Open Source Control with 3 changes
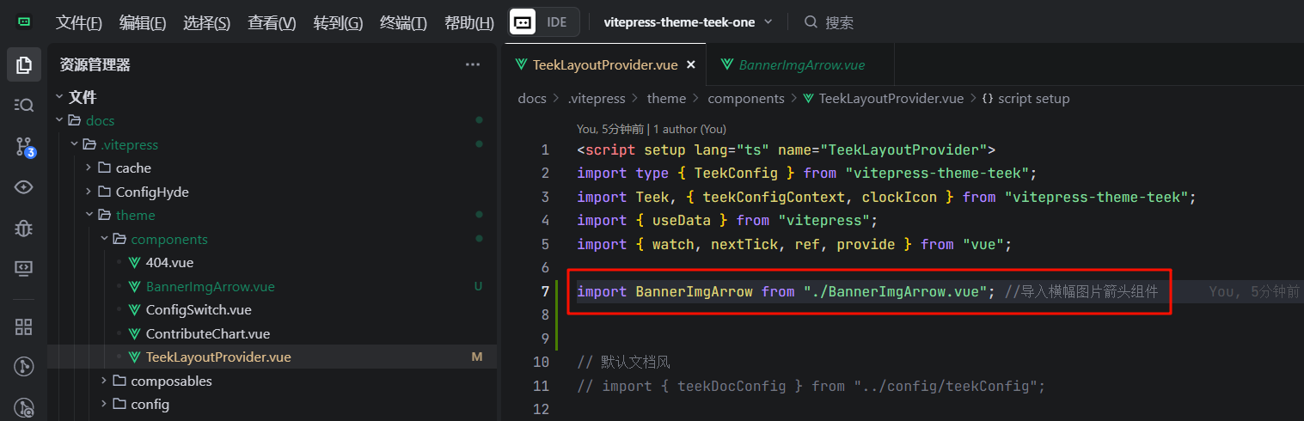 click(24, 147)
